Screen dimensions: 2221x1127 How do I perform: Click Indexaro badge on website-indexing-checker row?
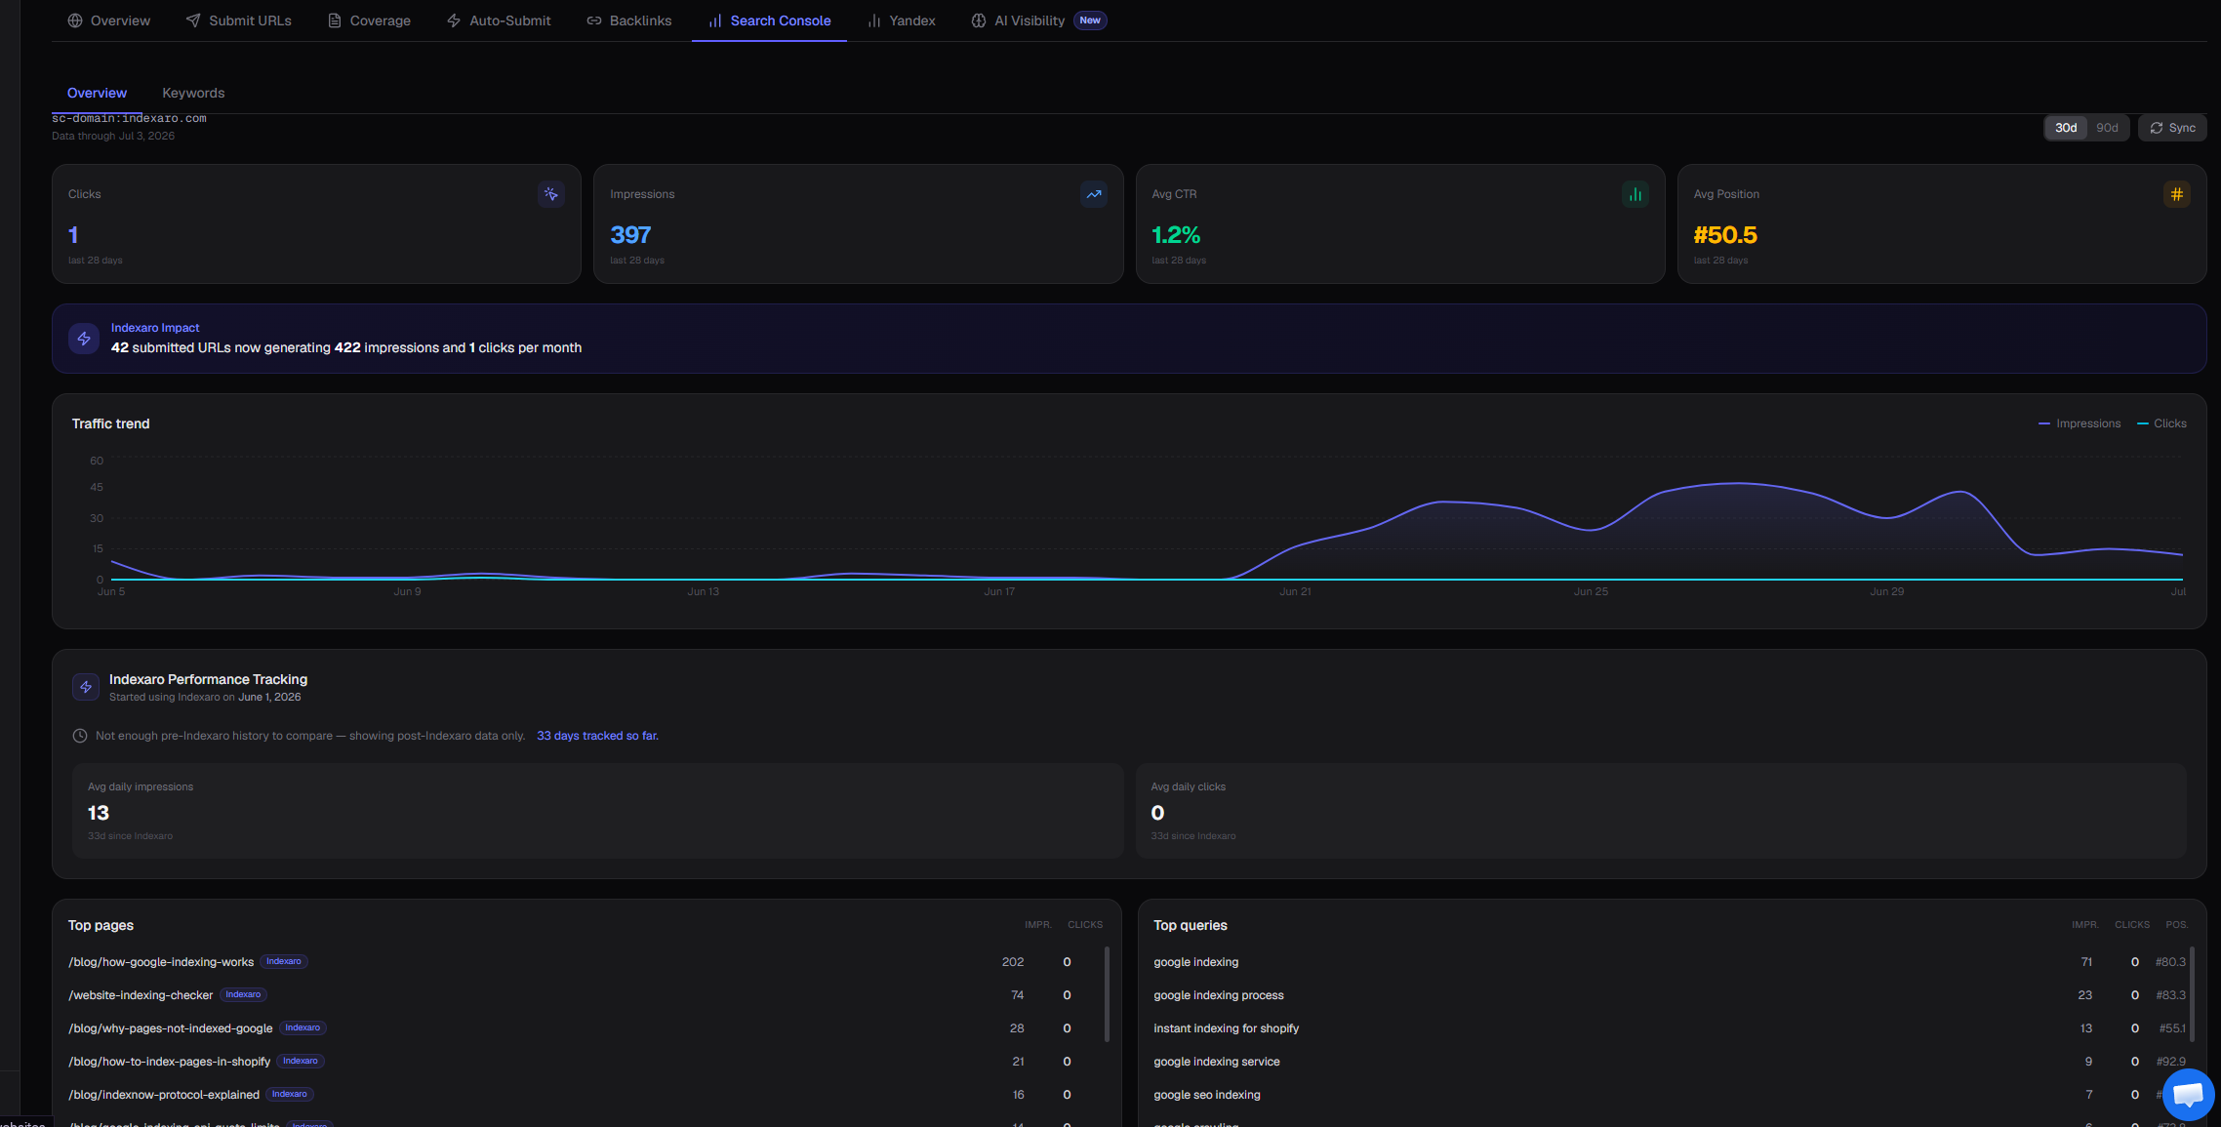[243, 994]
